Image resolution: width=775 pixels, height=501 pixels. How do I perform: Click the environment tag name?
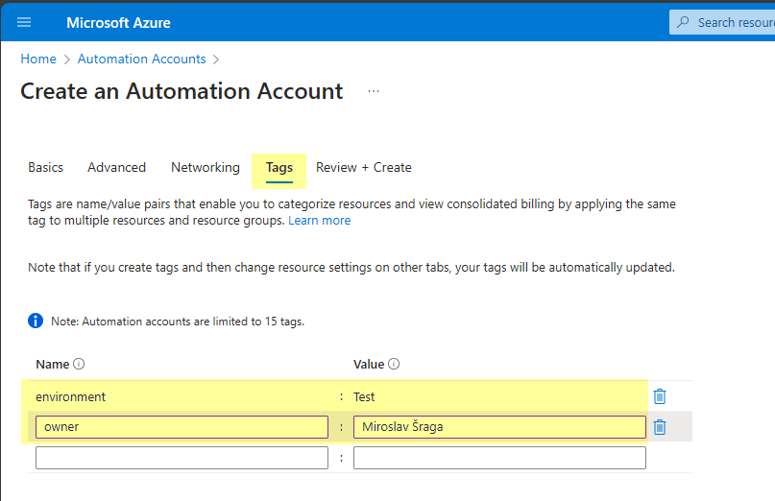[71, 396]
